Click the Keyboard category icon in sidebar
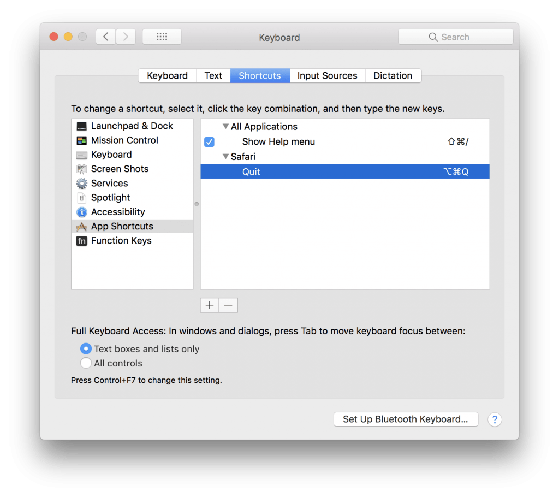This screenshot has width=559, height=497. 82,155
